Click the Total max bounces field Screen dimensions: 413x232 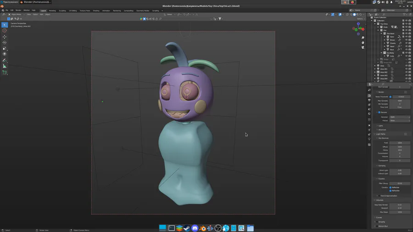(x=400, y=143)
